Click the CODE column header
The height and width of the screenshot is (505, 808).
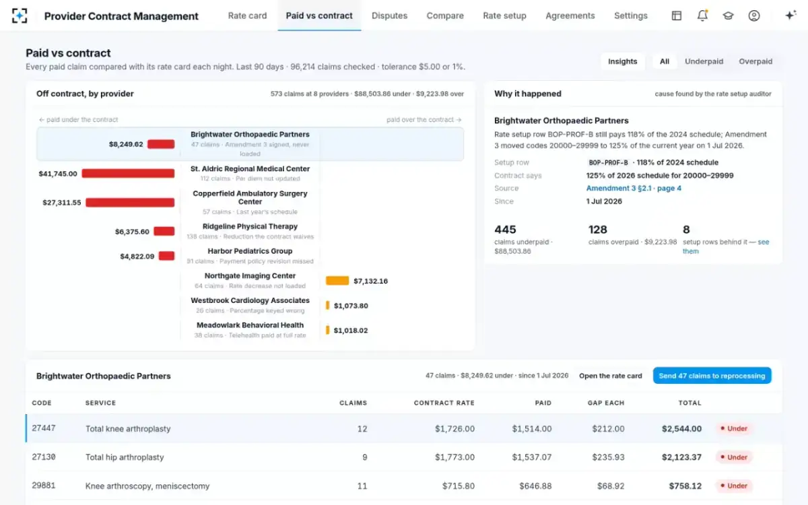42,403
